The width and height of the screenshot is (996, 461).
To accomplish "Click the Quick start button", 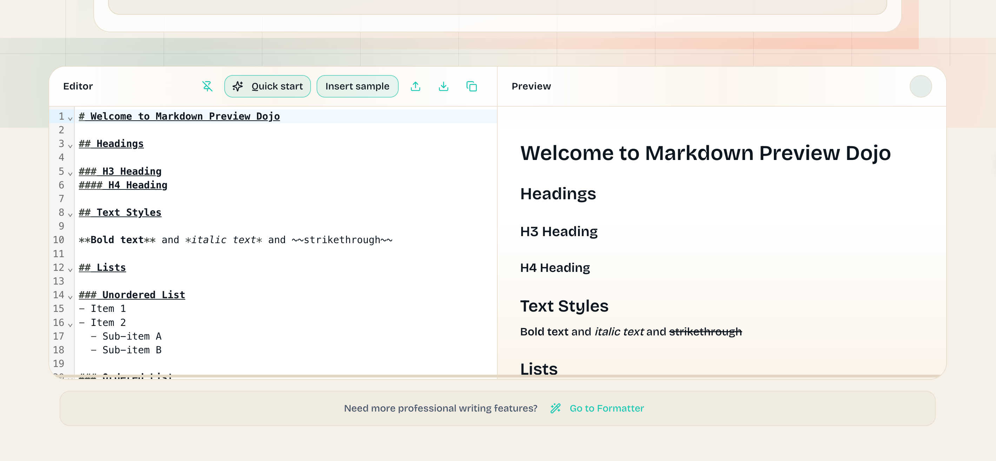I will click(x=267, y=86).
